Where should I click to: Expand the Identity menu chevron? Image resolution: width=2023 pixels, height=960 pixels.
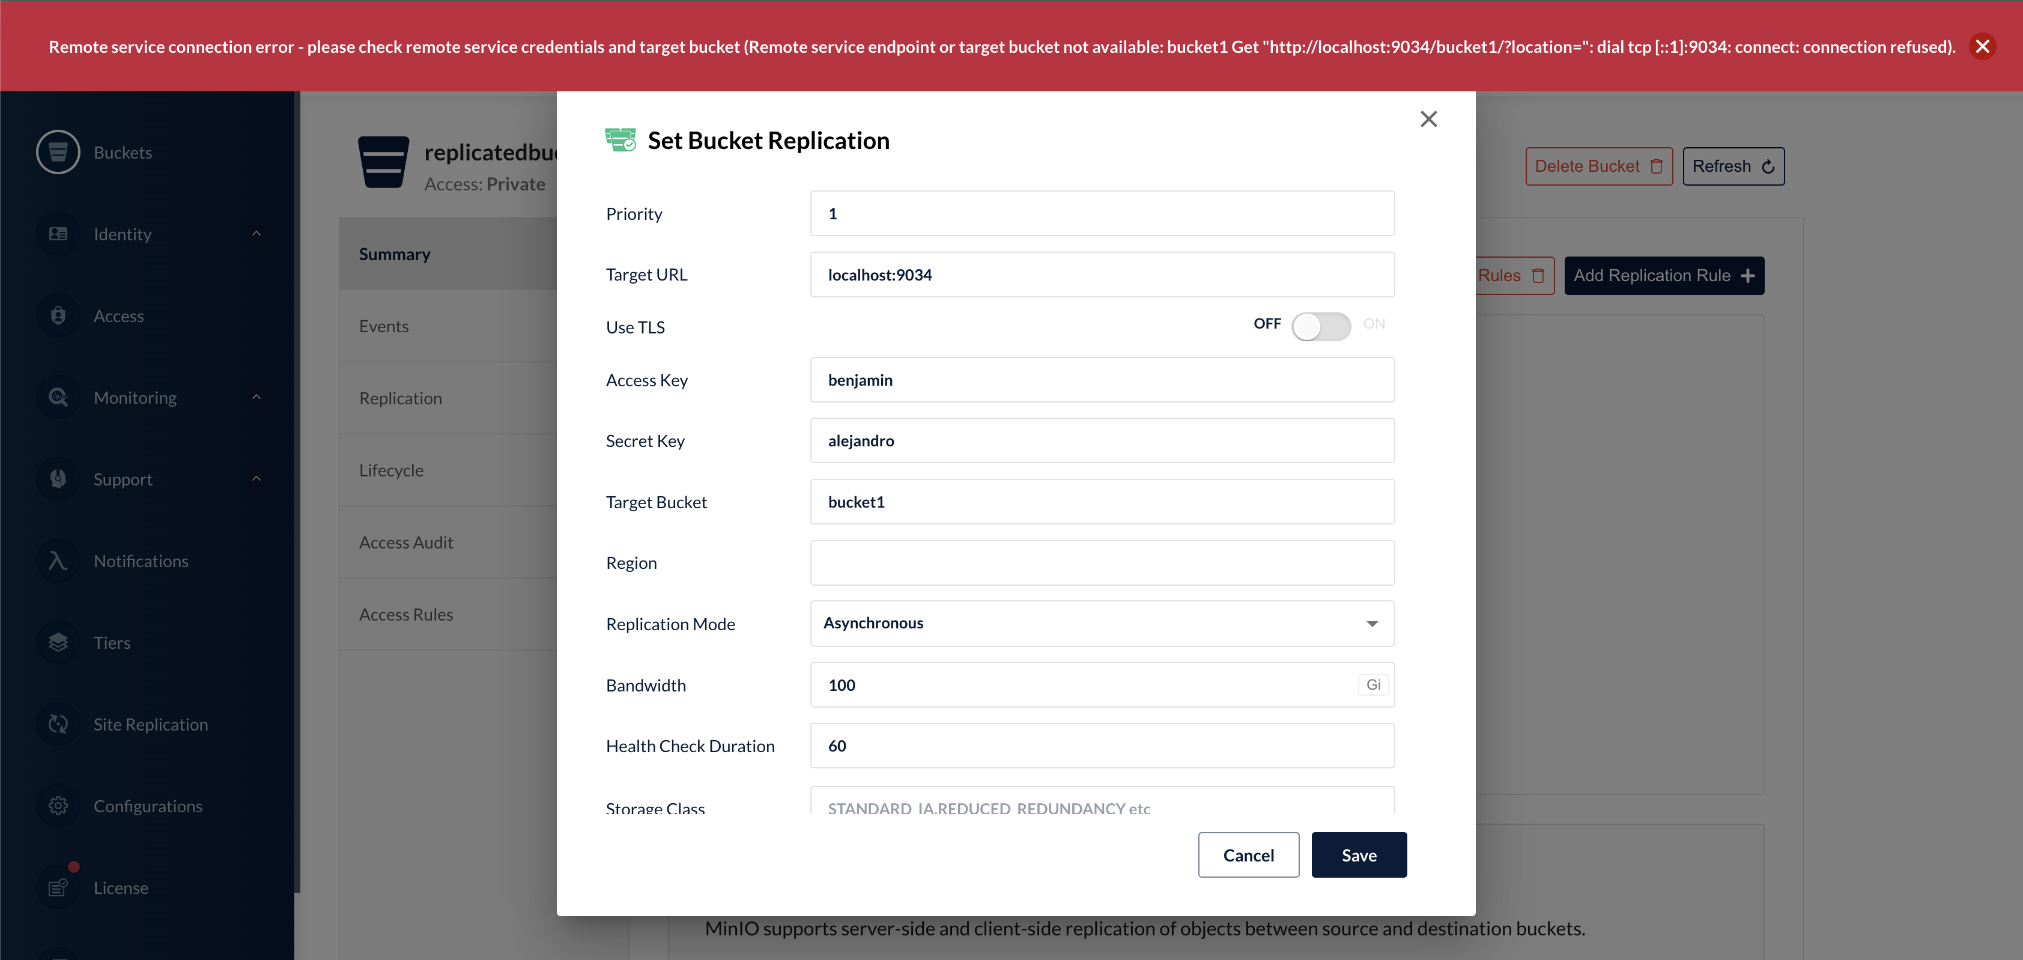coord(256,233)
